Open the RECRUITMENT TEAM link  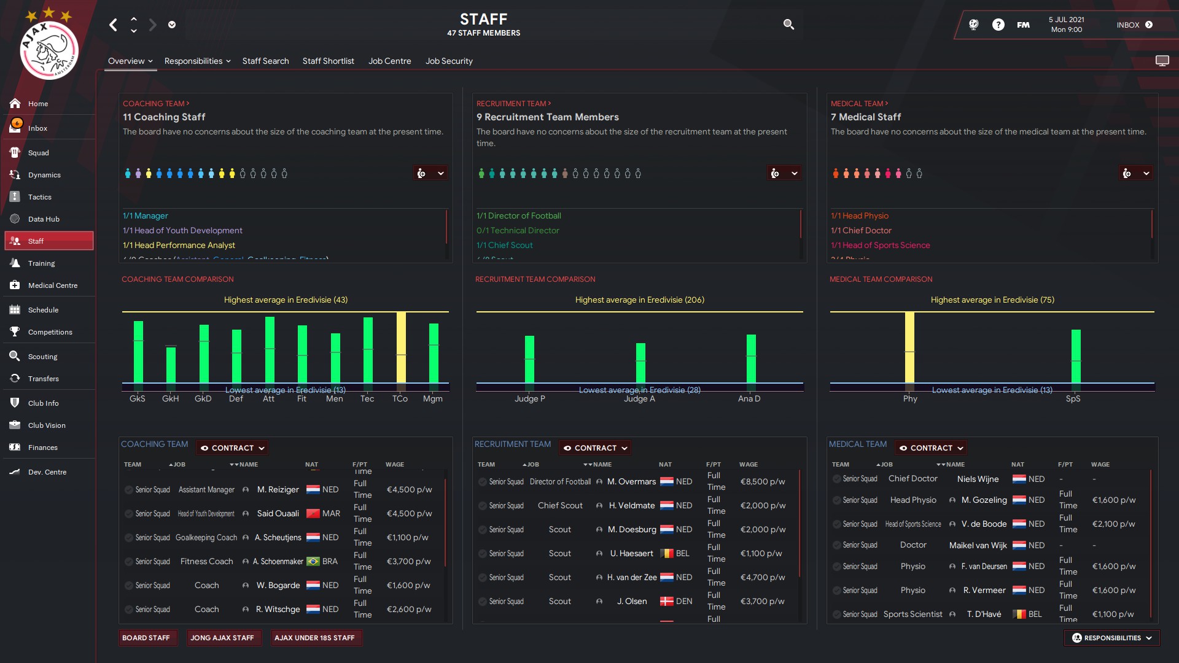coord(513,104)
